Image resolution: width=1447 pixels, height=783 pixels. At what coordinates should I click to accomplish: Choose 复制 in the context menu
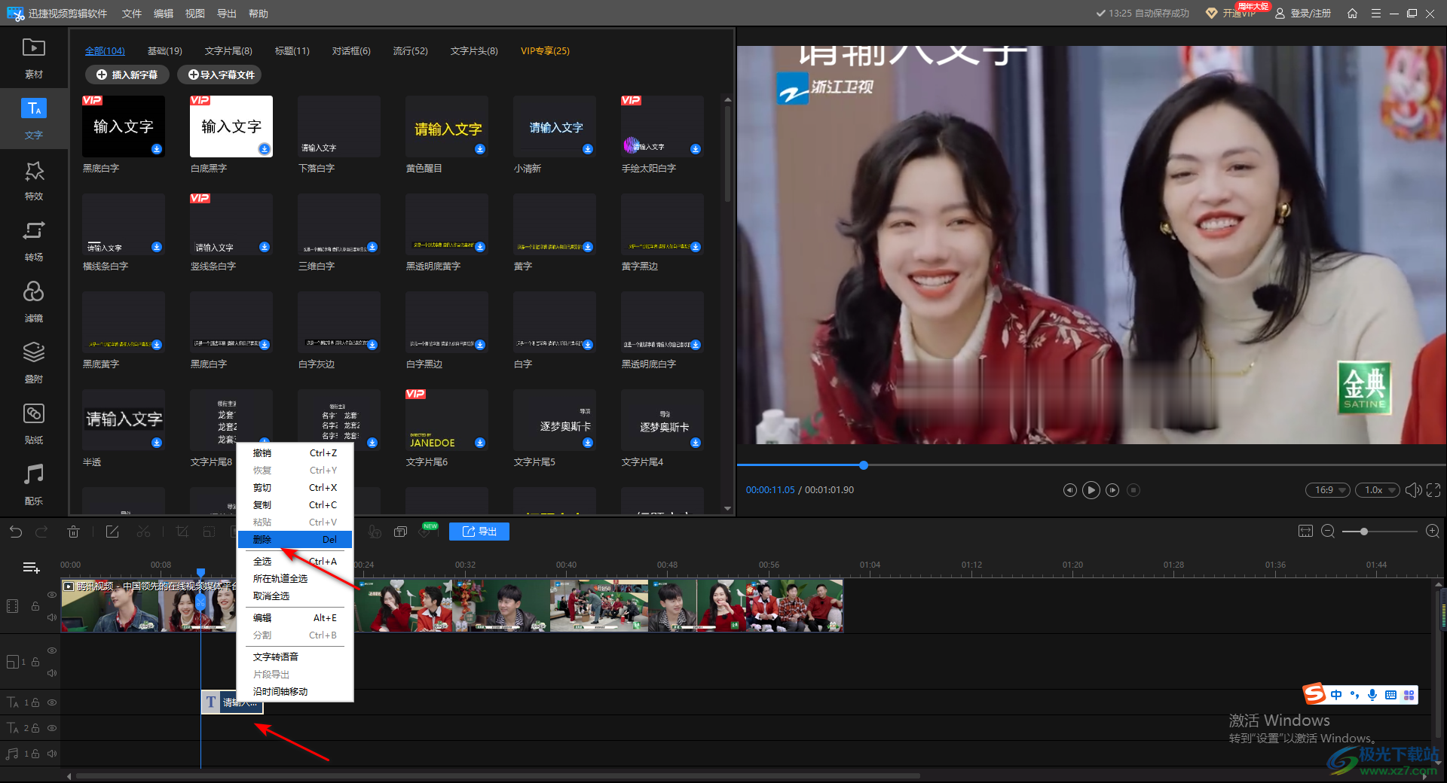tap(295, 505)
